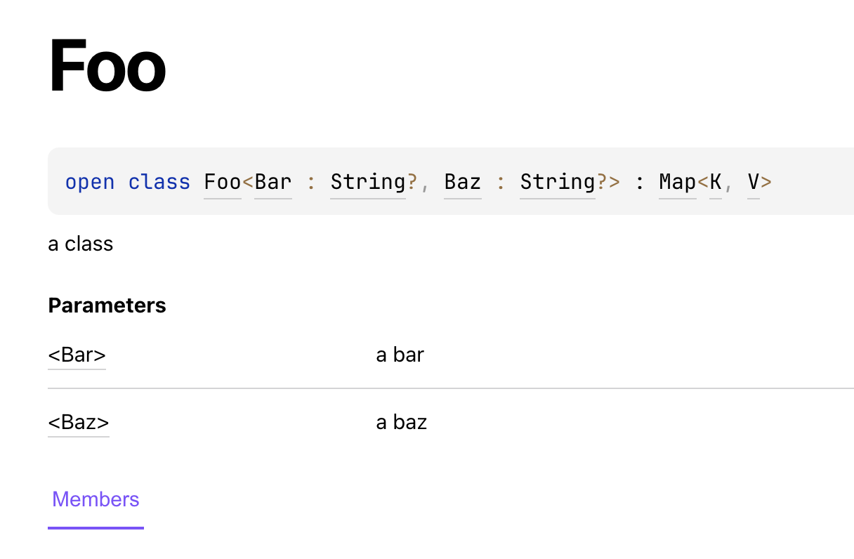The image size is (854, 559).
Task: Click the Foo page heading
Action: pos(107,67)
